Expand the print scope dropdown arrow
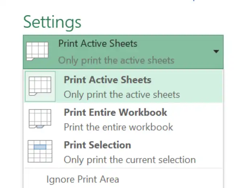 [216, 51]
